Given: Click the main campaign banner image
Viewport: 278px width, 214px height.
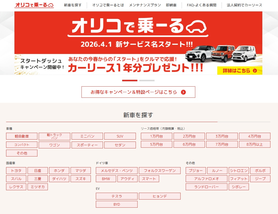Looking at the screenshot, I should tap(138, 43).
